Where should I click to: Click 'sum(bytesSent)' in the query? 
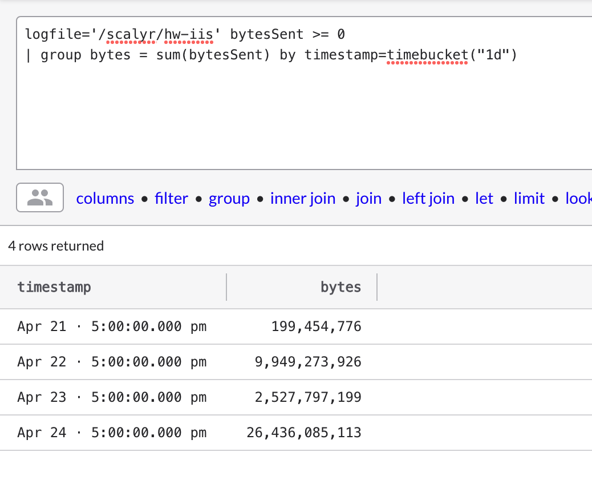(213, 55)
